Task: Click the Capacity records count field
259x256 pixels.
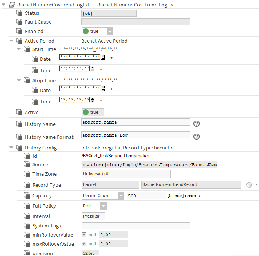Action: [146, 196]
